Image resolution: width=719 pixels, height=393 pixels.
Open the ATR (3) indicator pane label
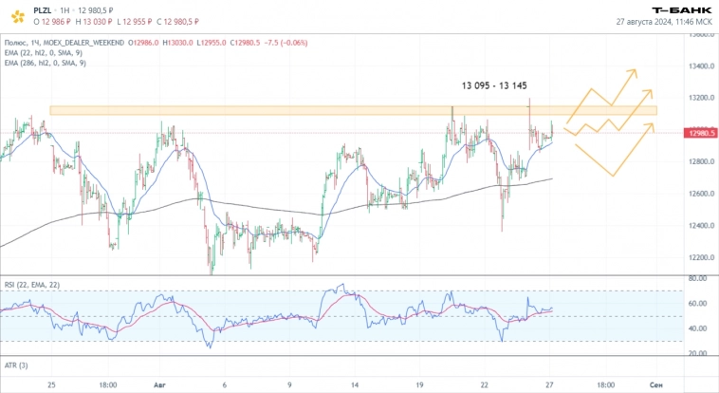pos(16,366)
